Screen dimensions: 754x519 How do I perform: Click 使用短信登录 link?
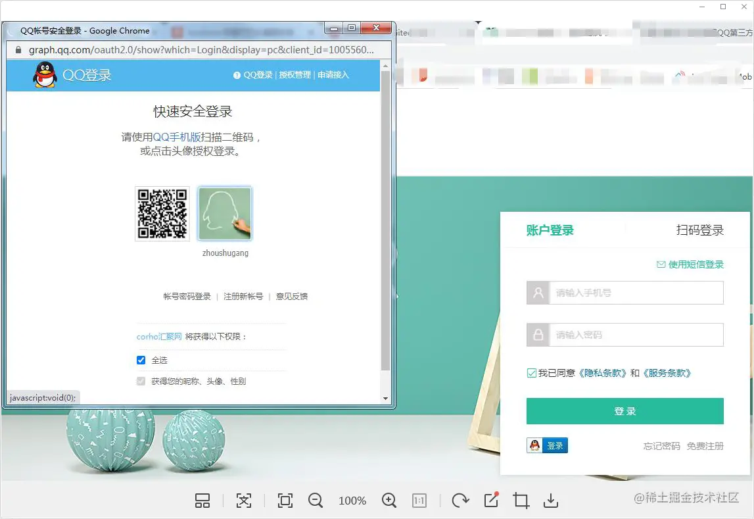pos(695,264)
